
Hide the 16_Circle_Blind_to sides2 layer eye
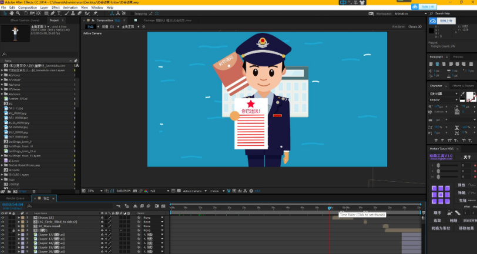[x=3, y=222]
